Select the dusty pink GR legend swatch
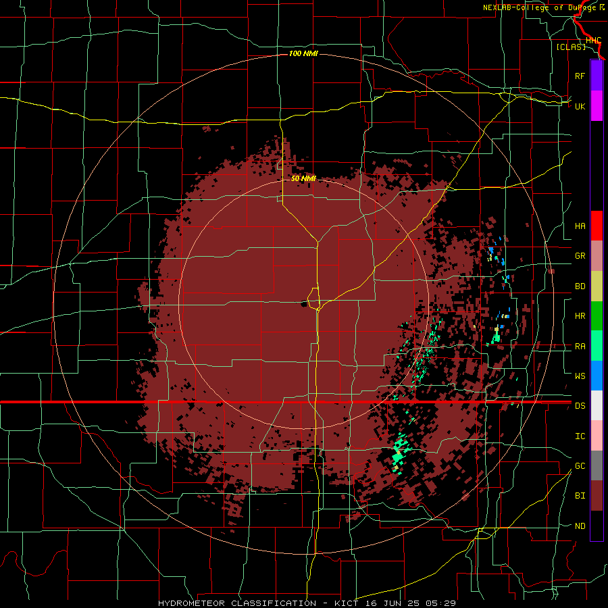Image resolution: width=608 pixels, height=608 pixels. 597,255
